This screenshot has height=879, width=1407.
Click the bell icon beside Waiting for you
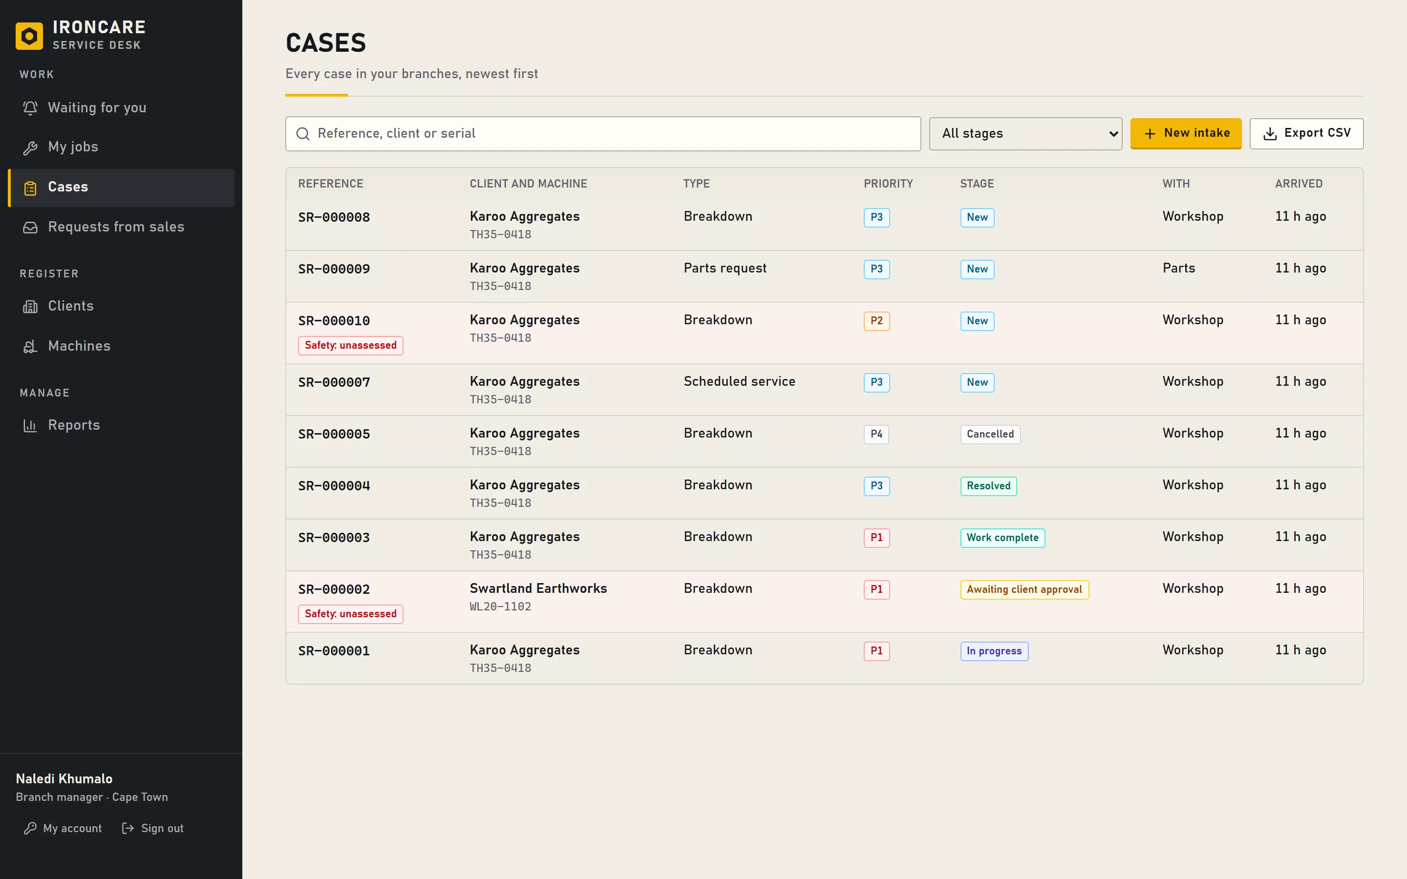pyautogui.click(x=30, y=108)
